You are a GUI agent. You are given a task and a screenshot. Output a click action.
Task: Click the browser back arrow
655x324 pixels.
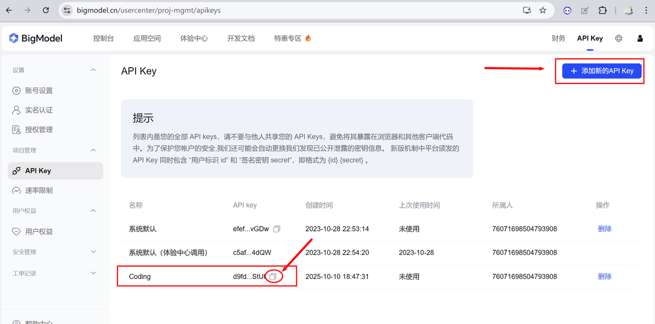9,10
